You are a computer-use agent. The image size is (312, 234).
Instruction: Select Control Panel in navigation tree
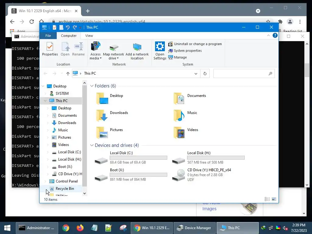[66, 181]
